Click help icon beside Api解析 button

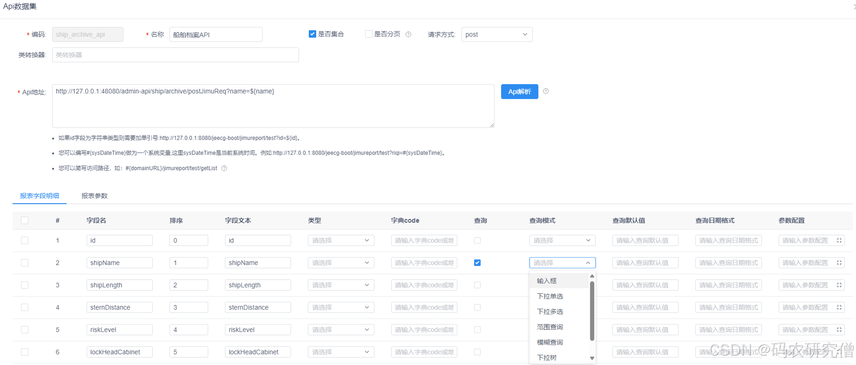(546, 91)
